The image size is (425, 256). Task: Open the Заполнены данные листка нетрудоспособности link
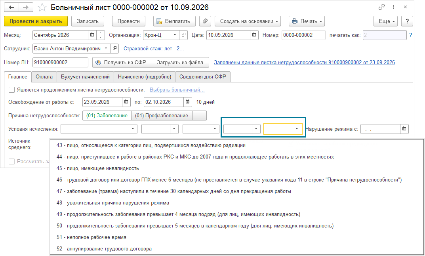tap(304, 62)
